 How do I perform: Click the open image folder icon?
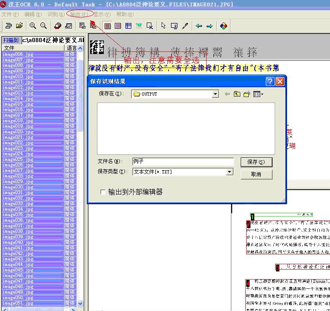point(20,26)
